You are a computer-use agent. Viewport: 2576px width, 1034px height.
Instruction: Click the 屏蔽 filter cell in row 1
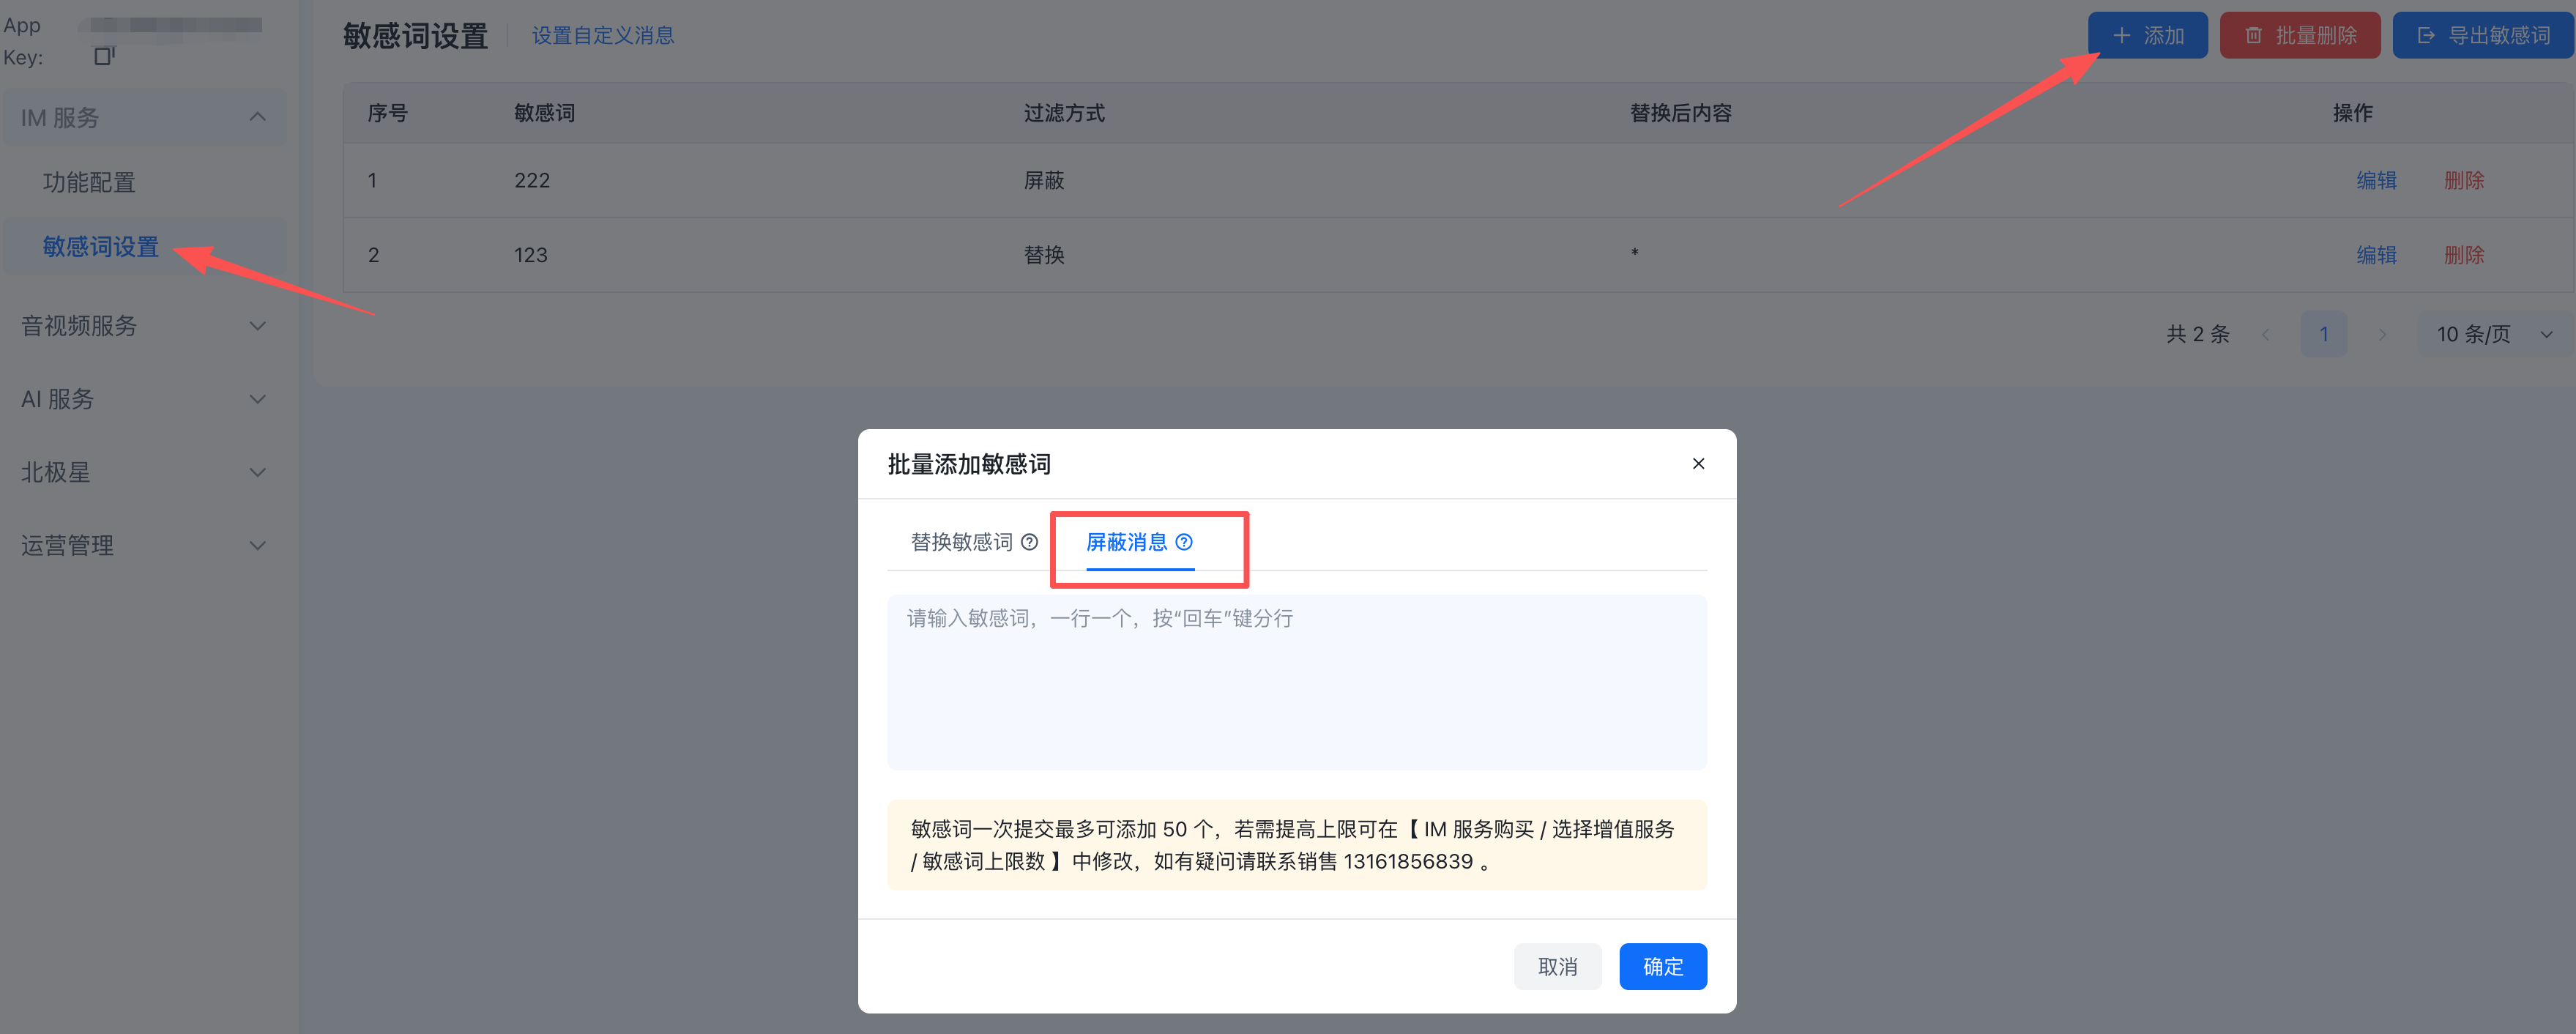coord(1044,180)
